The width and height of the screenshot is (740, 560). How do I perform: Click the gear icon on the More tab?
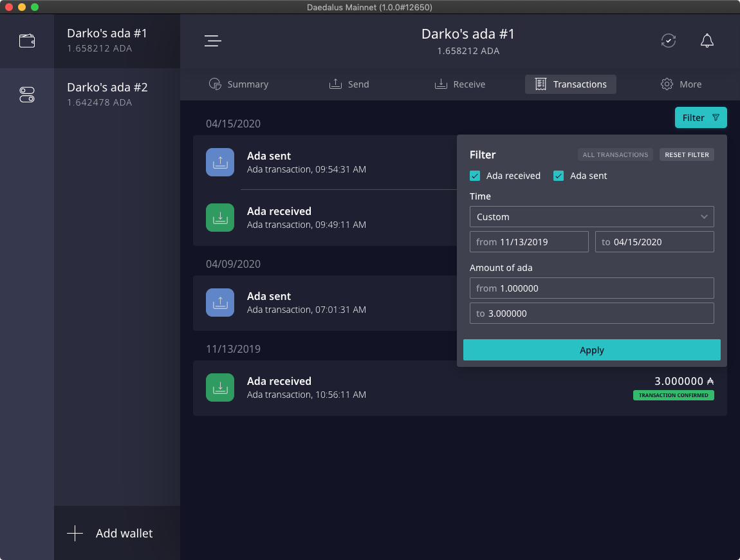tap(667, 84)
